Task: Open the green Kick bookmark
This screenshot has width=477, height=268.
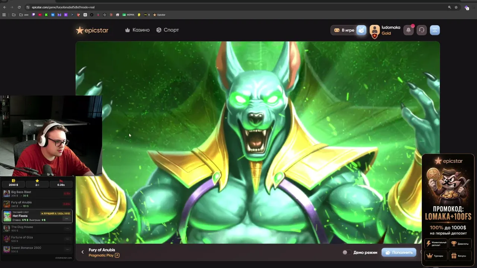Action: 46,15
